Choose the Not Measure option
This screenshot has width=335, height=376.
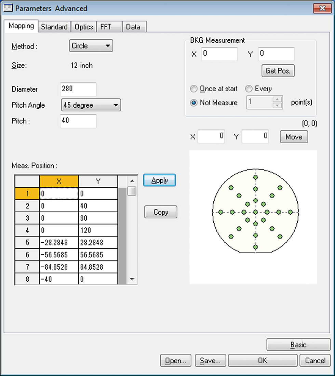tap(194, 103)
